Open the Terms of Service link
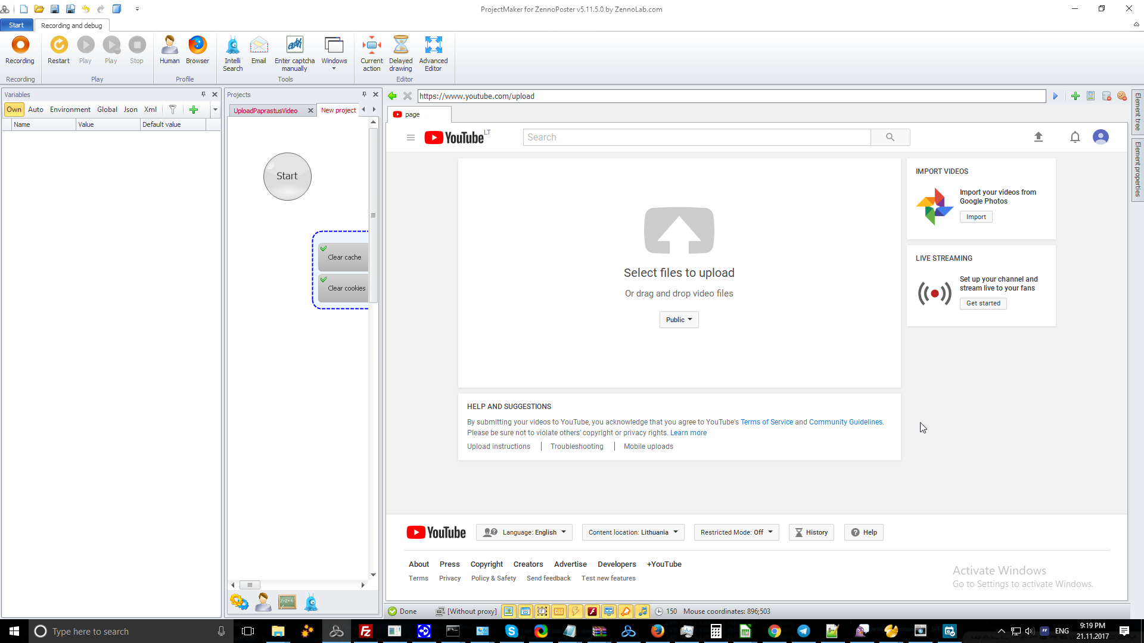The height and width of the screenshot is (643, 1144). point(766,422)
